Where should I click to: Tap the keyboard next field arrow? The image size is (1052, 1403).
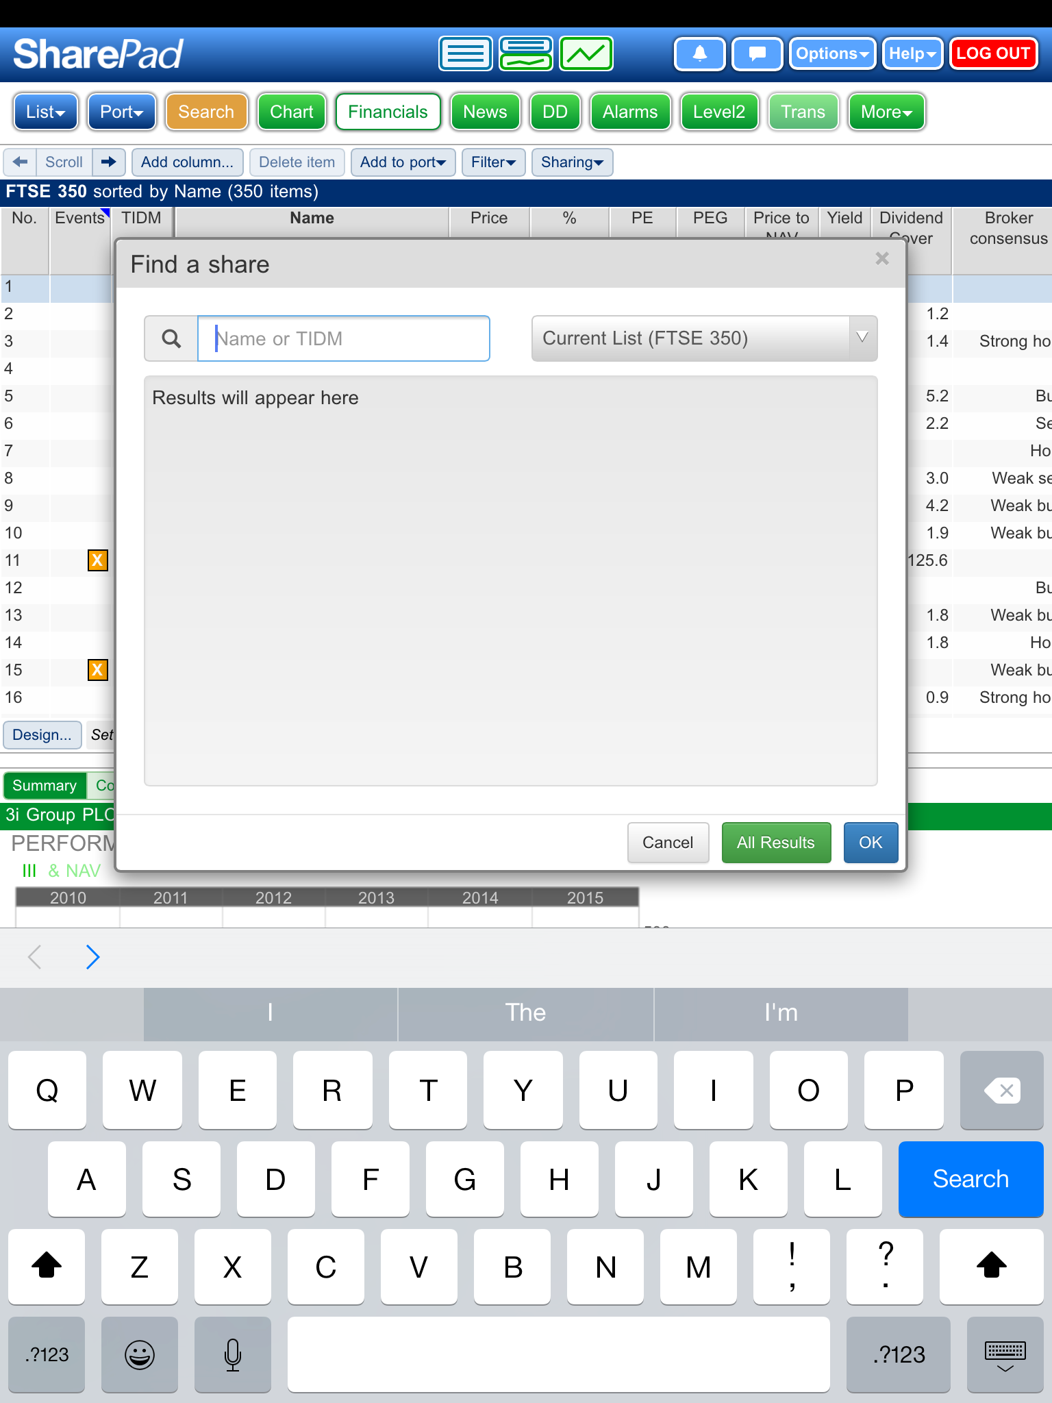(x=93, y=957)
